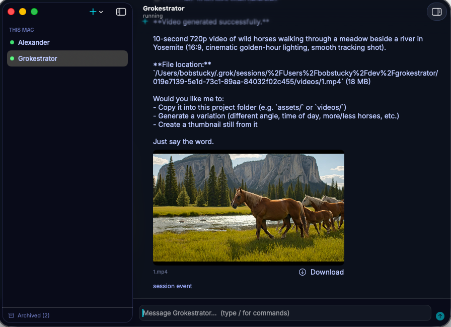
Task: Open the Archived (2) list
Action: (x=29, y=315)
